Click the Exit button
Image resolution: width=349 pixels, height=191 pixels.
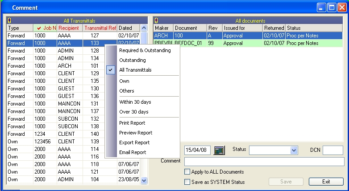(326, 182)
